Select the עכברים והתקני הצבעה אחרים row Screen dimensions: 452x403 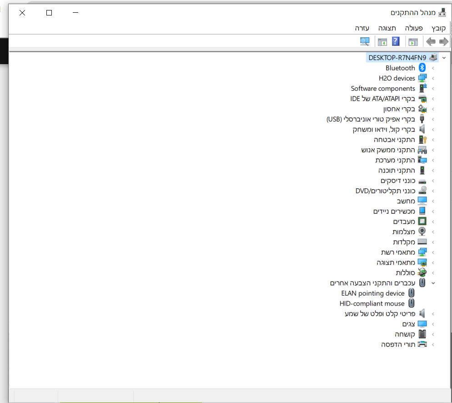click(372, 283)
